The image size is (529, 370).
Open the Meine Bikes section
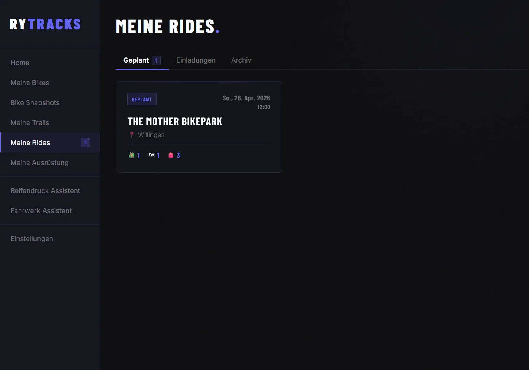[29, 83]
